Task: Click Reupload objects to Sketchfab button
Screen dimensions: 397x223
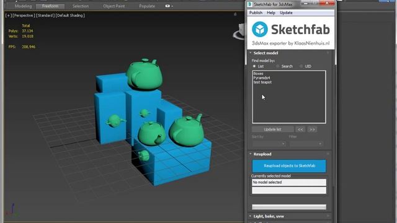Action: (289, 166)
